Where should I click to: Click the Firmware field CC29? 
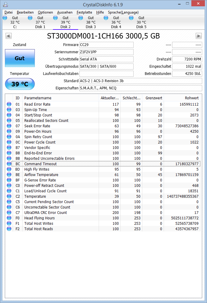pos(107,45)
